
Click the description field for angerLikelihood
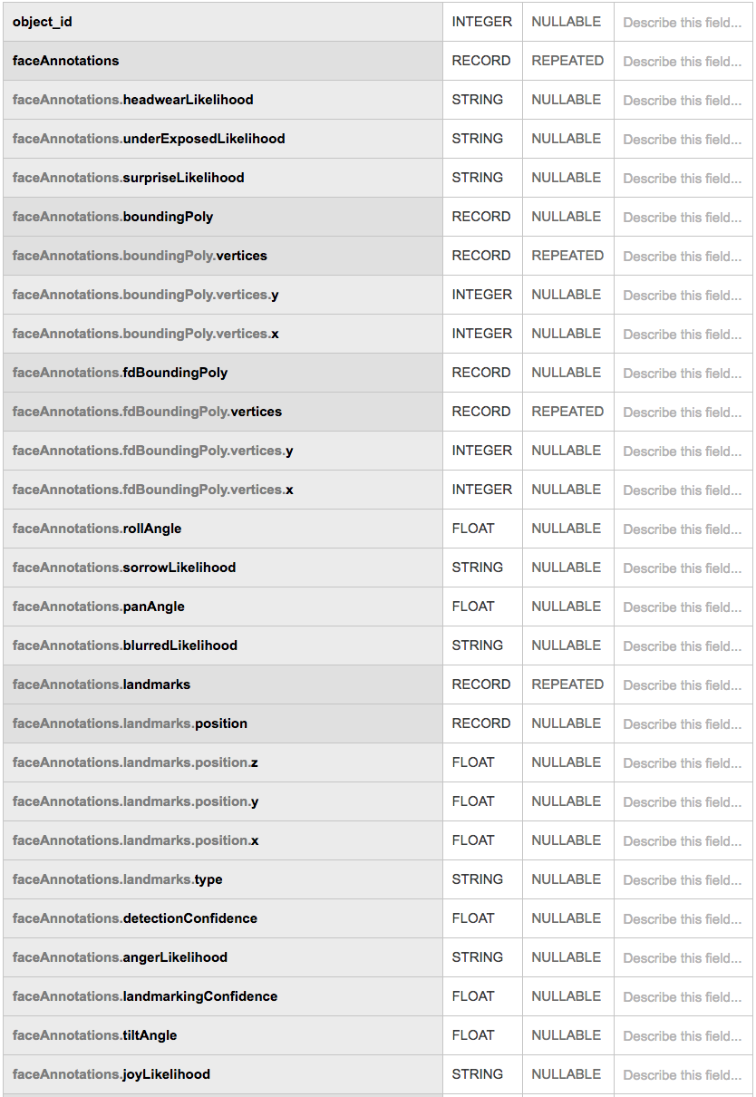[x=682, y=958]
